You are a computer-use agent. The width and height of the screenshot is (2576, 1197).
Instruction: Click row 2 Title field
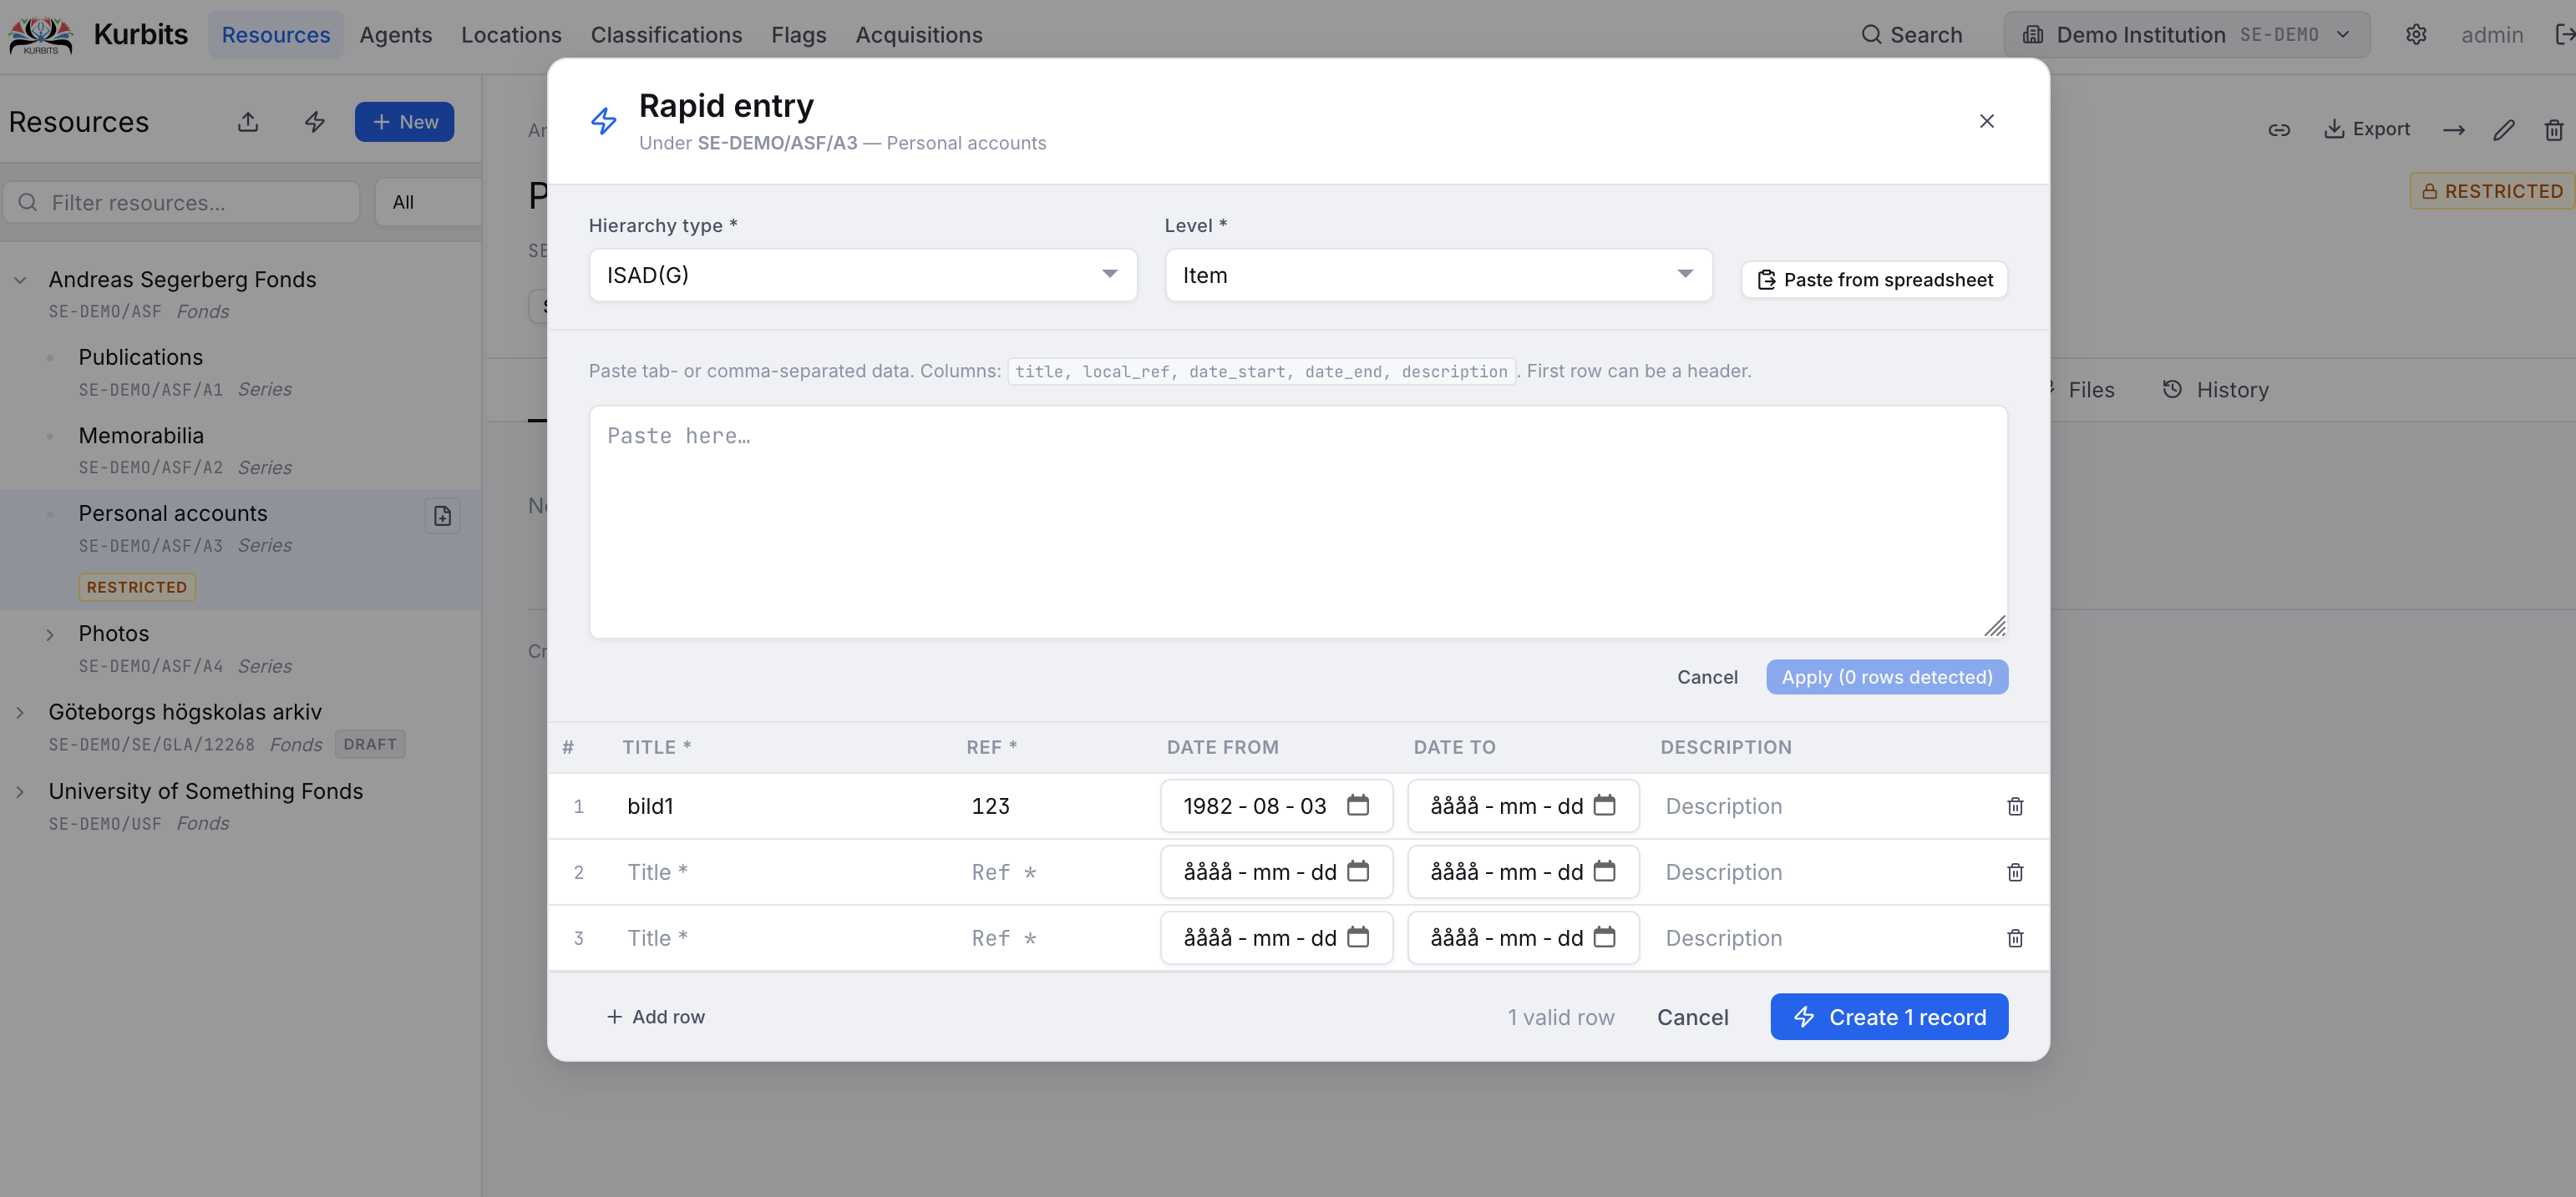pyautogui.click(x=785, y=872)
